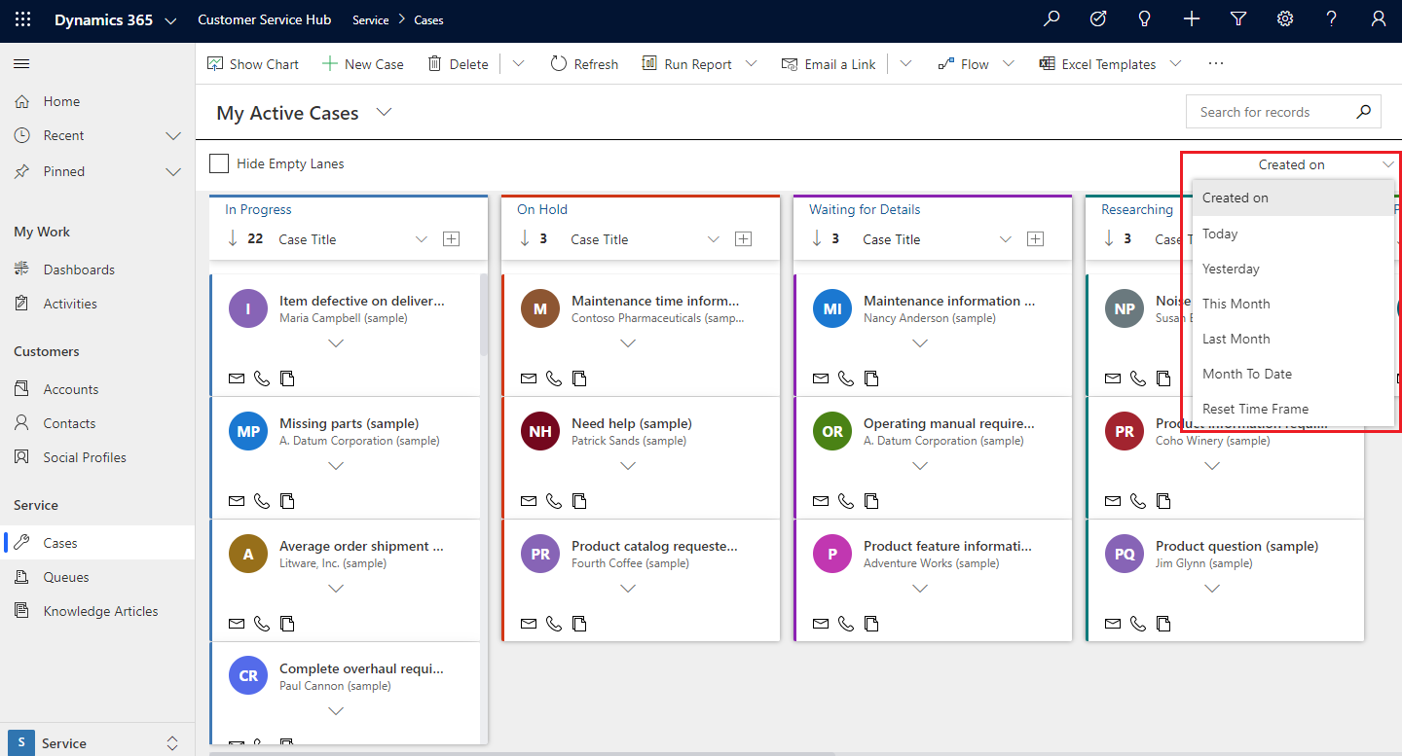Click email icon on Product feature information card
Screen dimensions: 1402x756
(820, 624)
